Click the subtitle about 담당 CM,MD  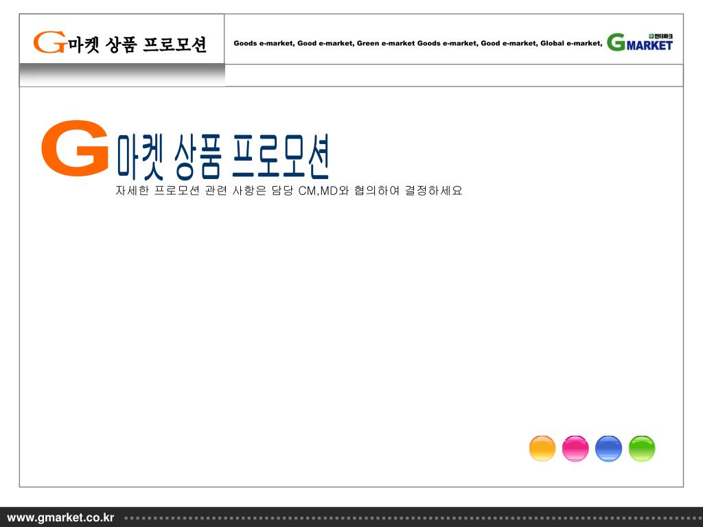tap(289, 191)
